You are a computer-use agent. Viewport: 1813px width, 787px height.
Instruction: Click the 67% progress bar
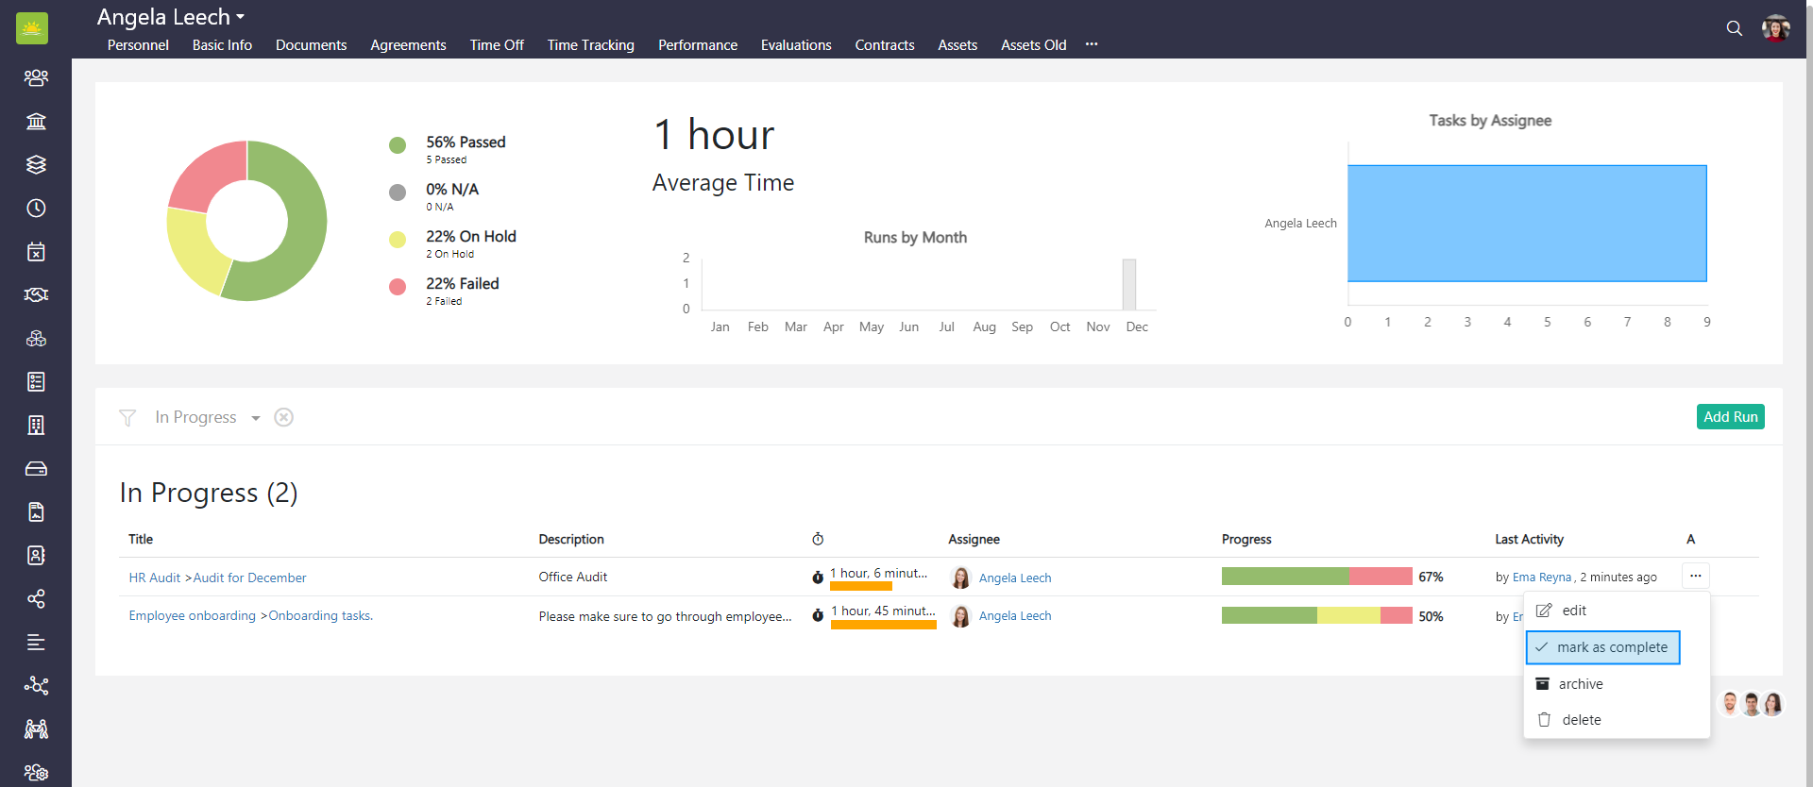pos(1316,577)
